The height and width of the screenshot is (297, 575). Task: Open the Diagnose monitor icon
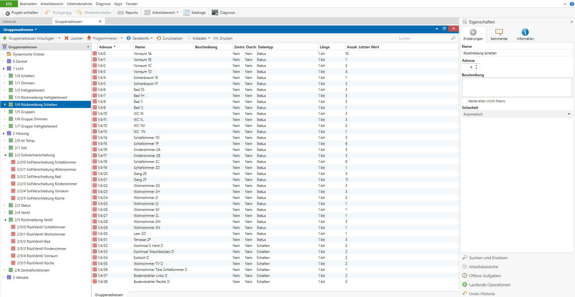[x=215, y=12]
